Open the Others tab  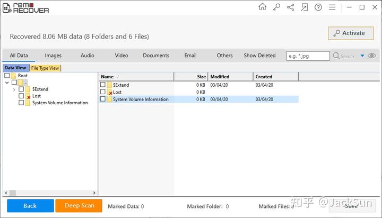224,56
